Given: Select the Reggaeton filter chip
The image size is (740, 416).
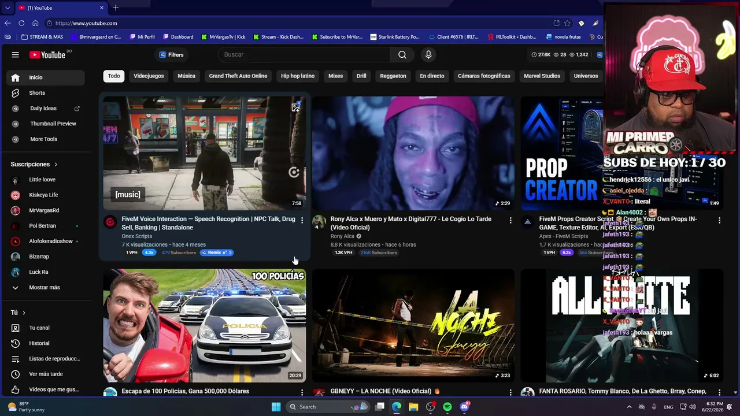Looking at the screenshot, I should pos(393,76).
